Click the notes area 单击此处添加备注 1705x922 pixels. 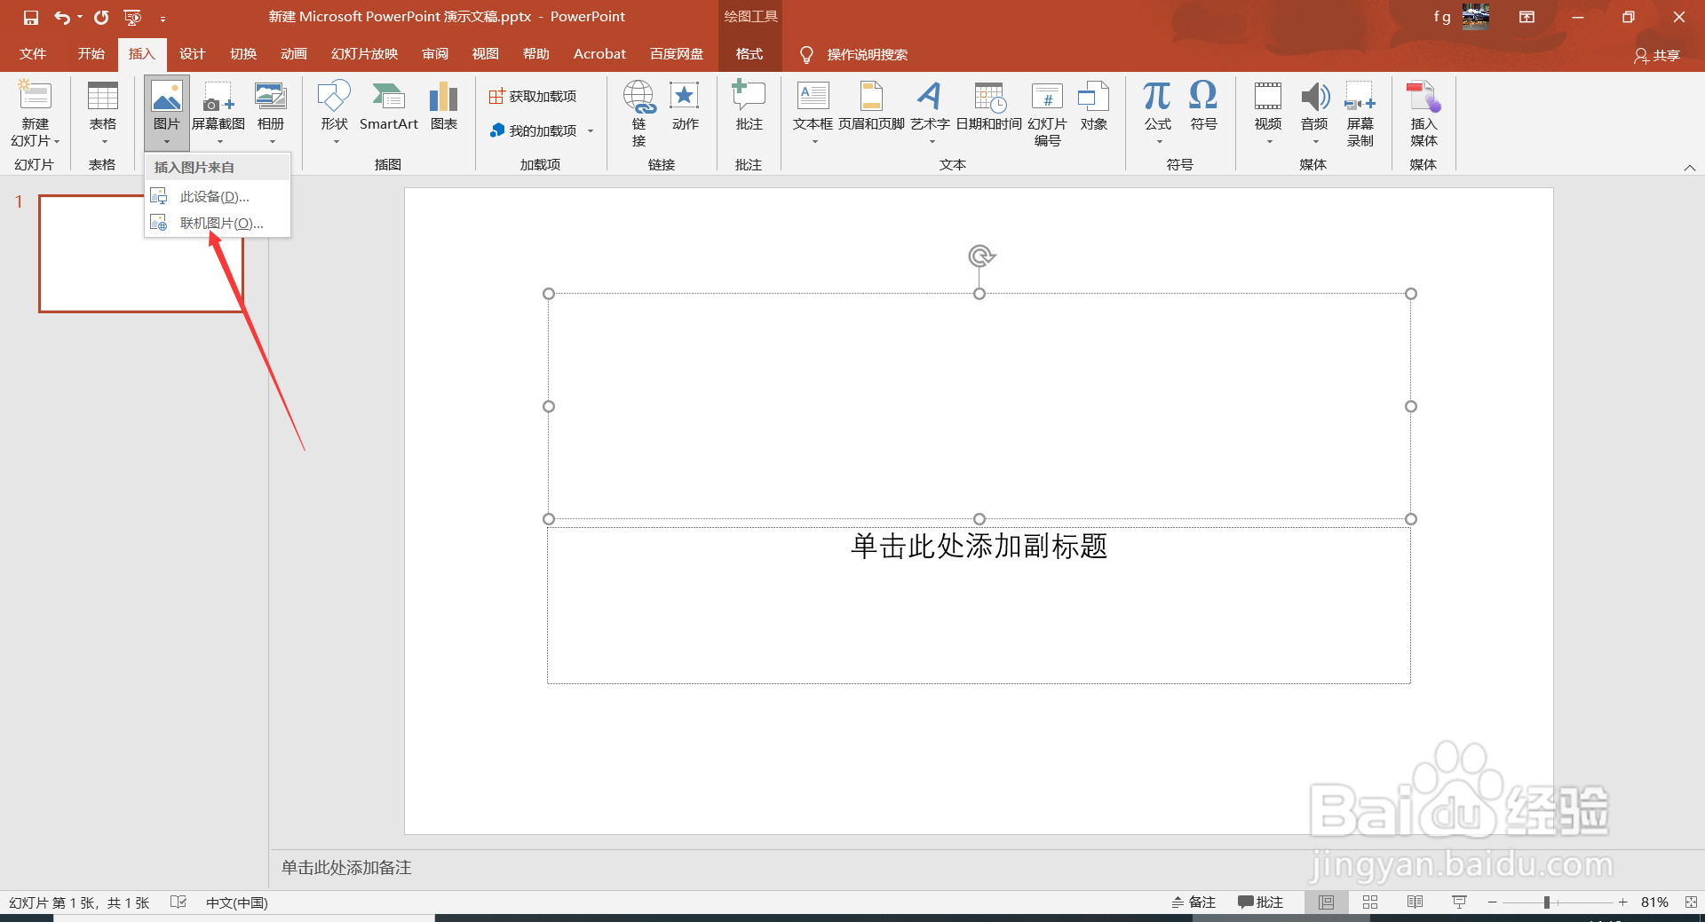(x=346, y=867)
